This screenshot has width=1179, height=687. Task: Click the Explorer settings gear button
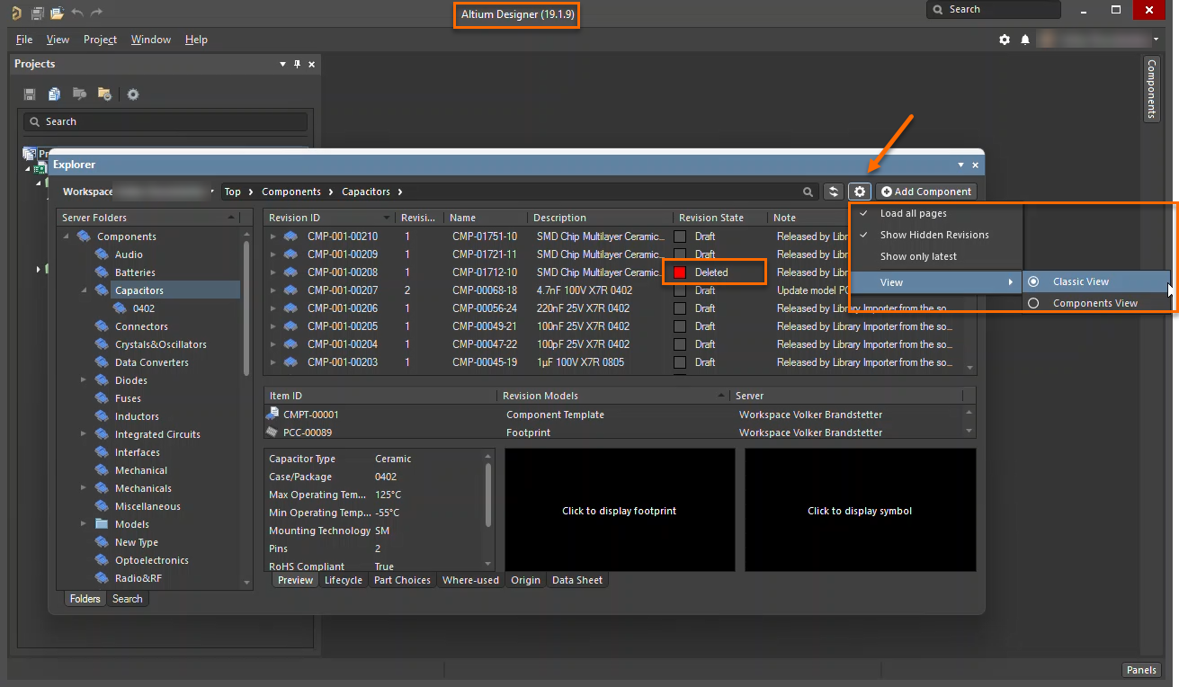coord(860,192)
